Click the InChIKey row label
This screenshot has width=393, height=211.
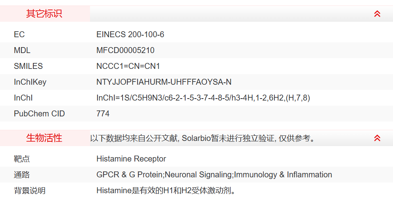(x=30, y=82)
